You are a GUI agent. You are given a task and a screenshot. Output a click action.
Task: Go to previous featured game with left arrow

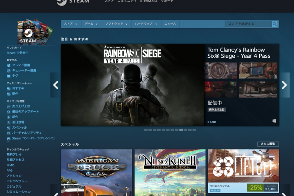(56, 85)
